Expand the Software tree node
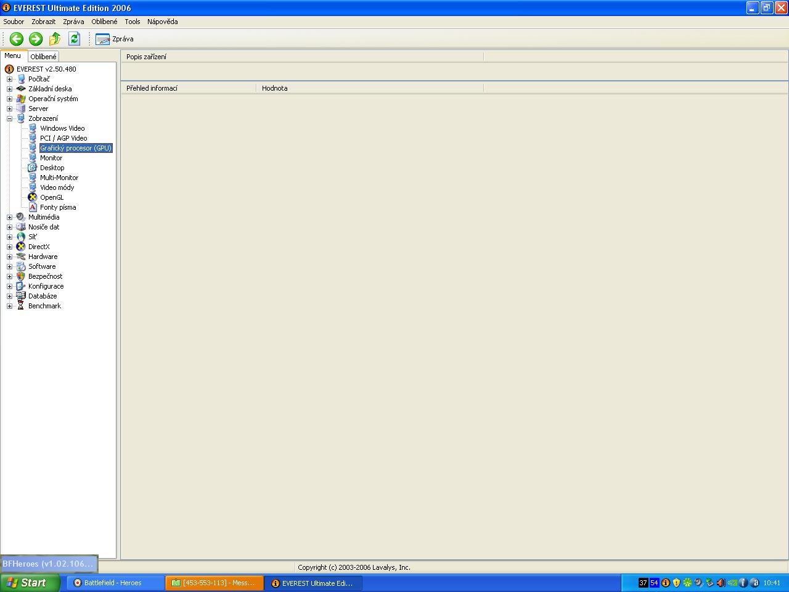Image resolution: width=789 pixels, height=592 pixels. coord(9,266)
